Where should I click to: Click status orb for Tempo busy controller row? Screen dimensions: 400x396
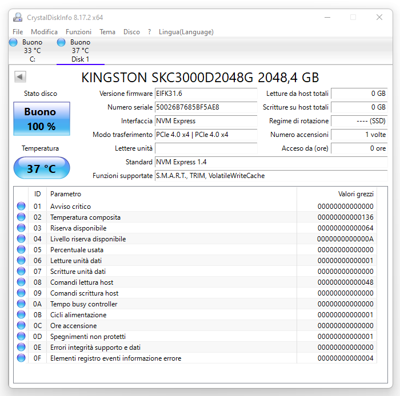tap(21, 304)
